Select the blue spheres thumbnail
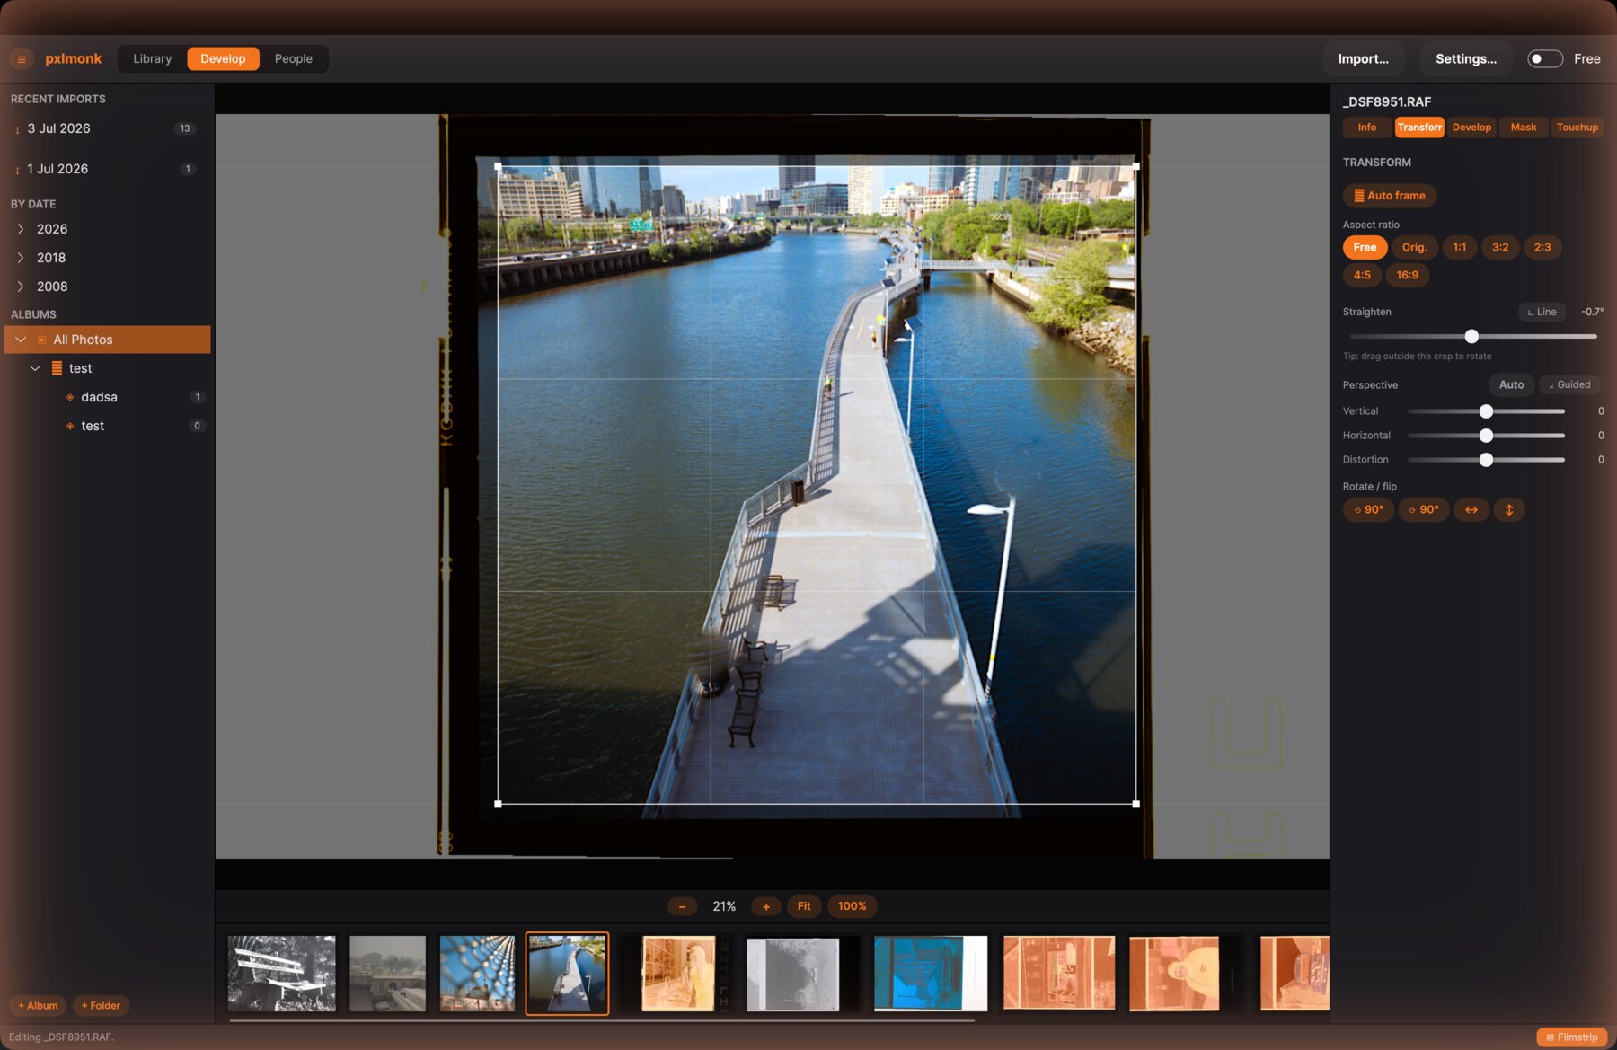 point(477,974)
